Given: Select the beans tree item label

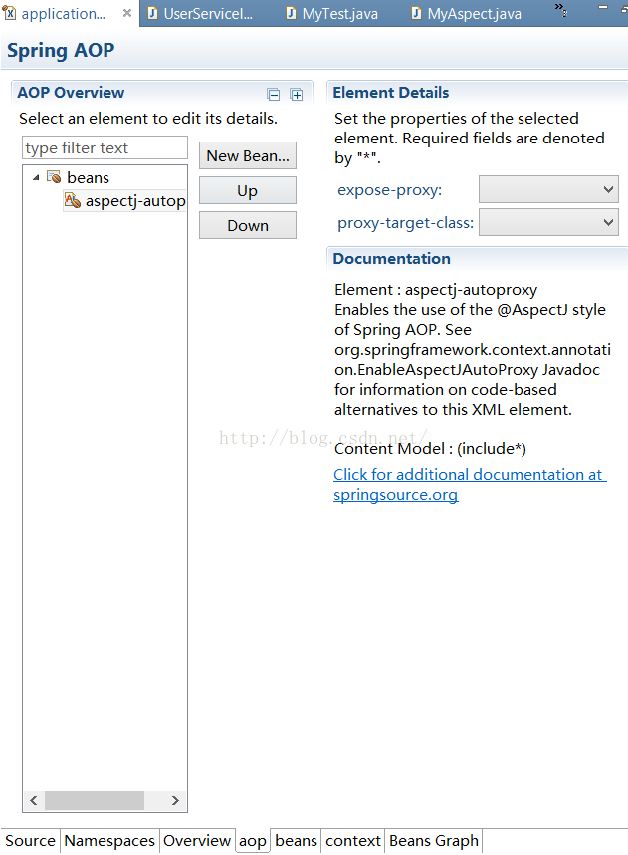Looking at the screenshot, I should tap(88, 177).
